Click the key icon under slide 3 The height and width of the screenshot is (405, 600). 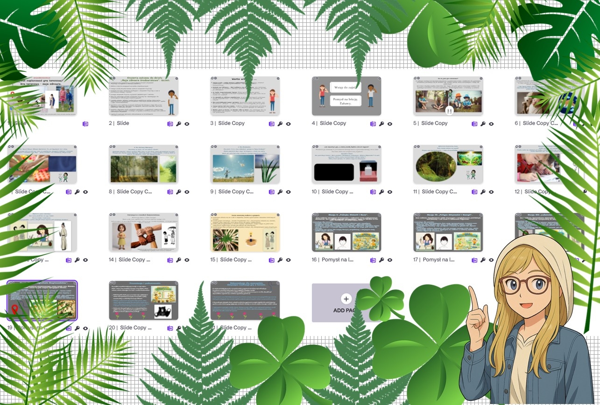click(x=280, y=124)
